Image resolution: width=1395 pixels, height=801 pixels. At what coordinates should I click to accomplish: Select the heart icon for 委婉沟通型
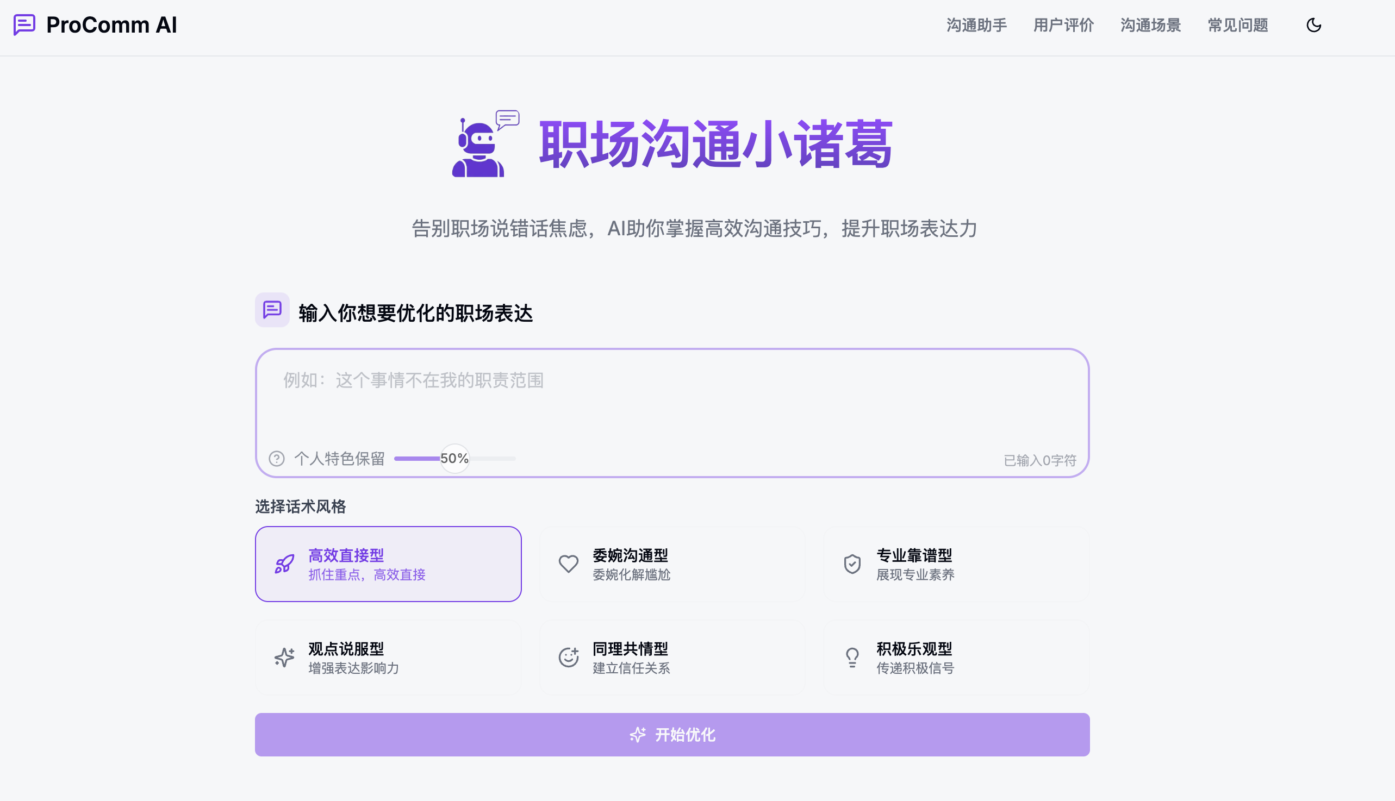click(569, 565)
